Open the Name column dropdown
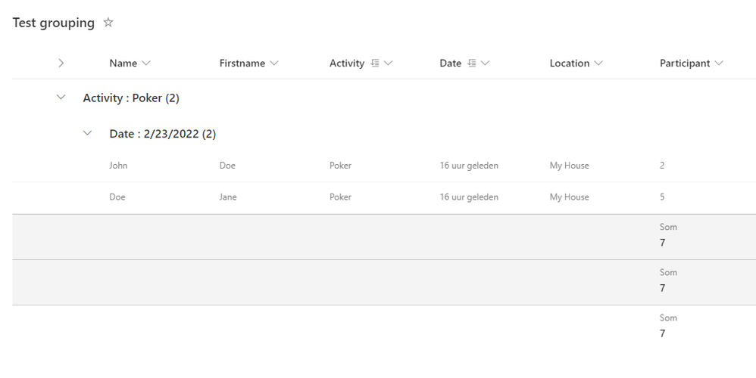 (146, 64)
